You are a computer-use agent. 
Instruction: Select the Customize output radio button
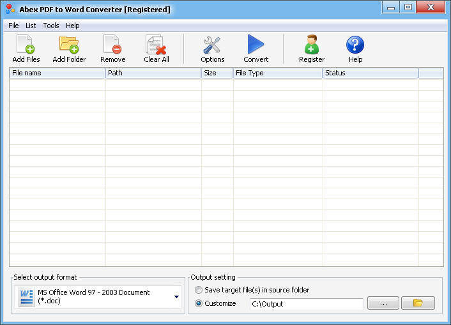199,304
